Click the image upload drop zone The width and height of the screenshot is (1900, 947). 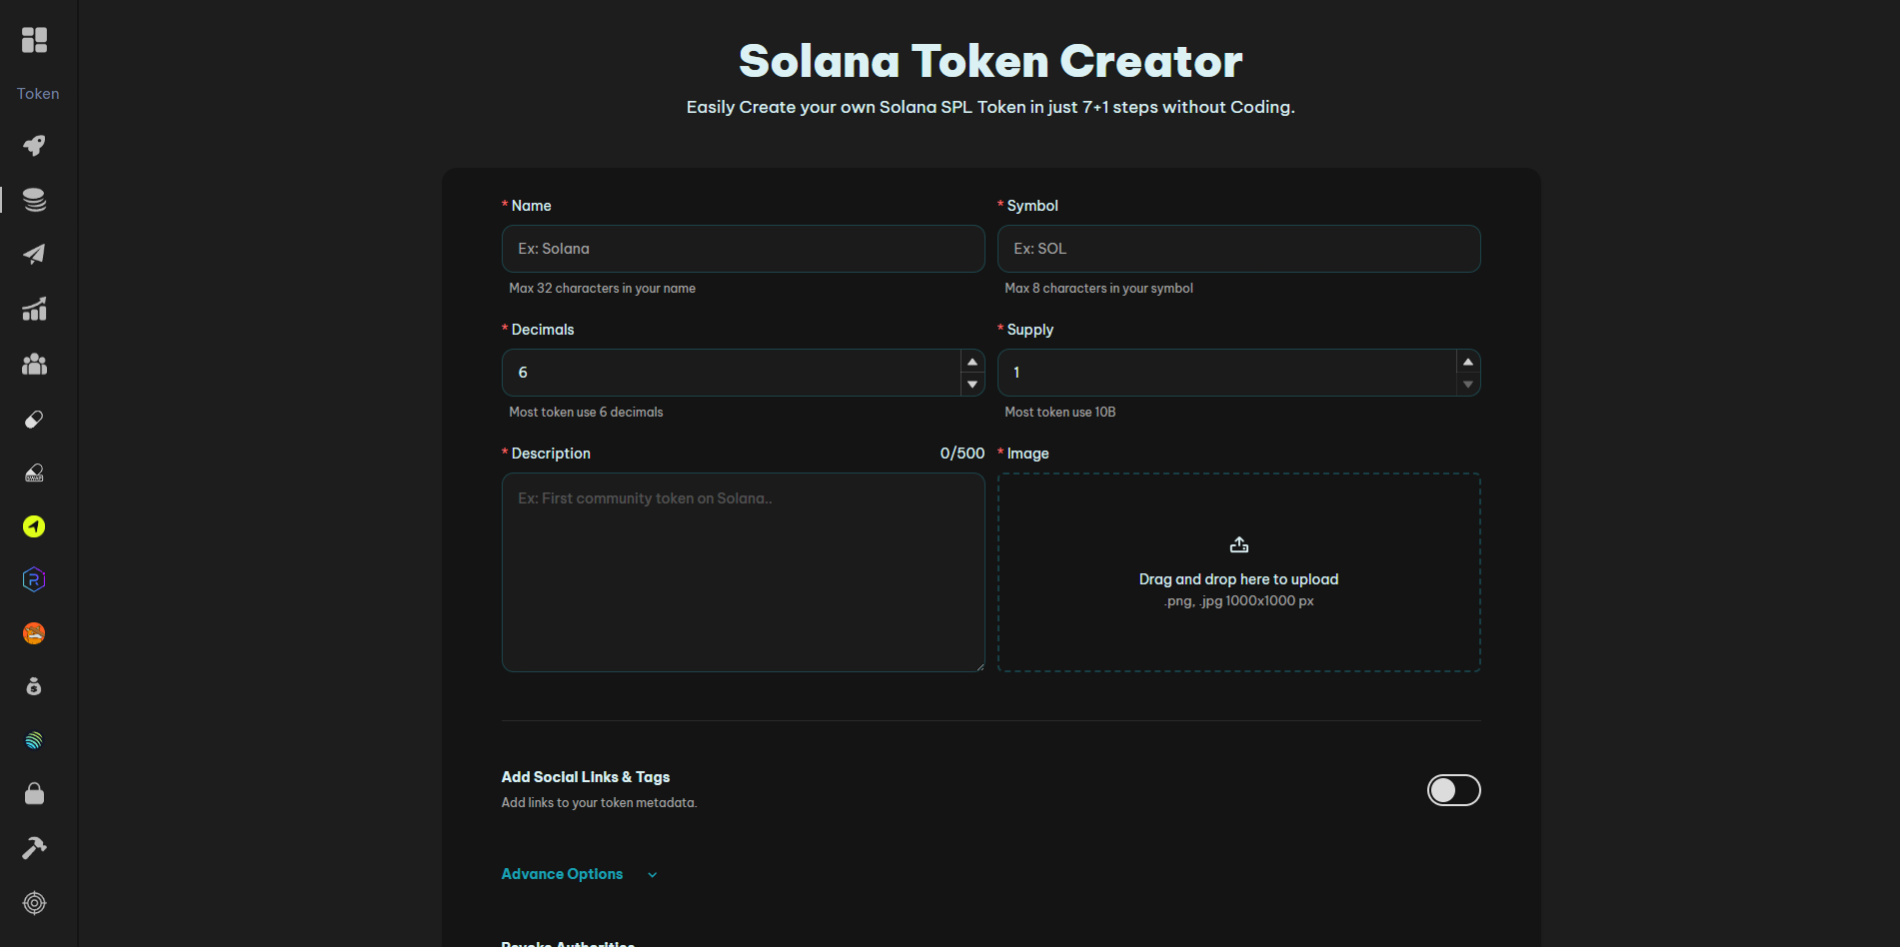tap(1238, 572)
